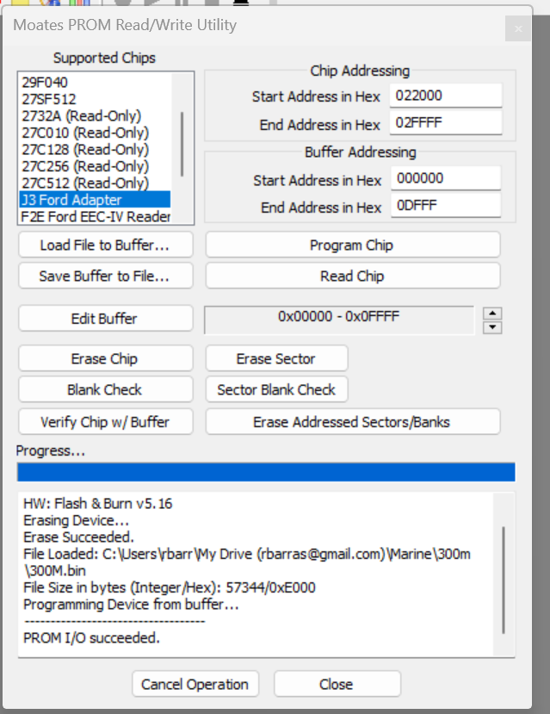Select 27SF512 in Supported Chips list

[x=49, y=99]
